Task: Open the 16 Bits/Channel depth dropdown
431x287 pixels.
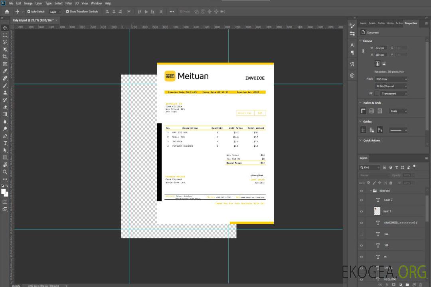Action: pyautogui.click(x=391, y=86)
